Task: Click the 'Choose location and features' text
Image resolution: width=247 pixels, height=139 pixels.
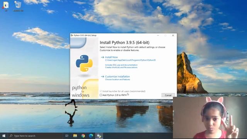Action: tap(117, 80)
